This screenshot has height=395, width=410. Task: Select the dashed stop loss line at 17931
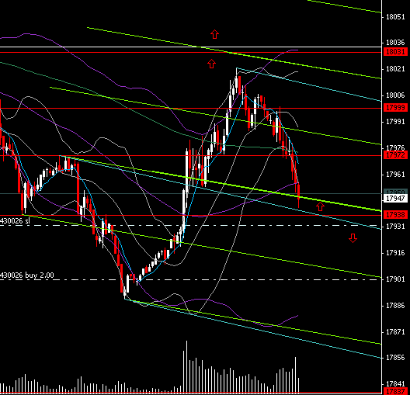click(190, 226)
